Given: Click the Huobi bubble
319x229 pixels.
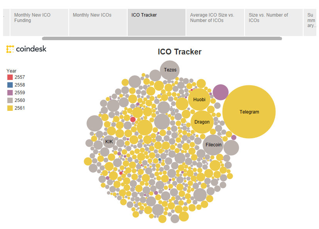Looking at the screenshot, I should tap(199, 100).
